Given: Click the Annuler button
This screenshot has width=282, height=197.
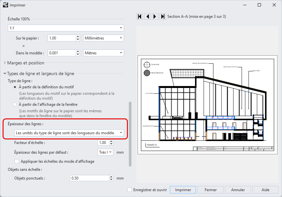Looking at the screenshot, I should click(238, 190).
